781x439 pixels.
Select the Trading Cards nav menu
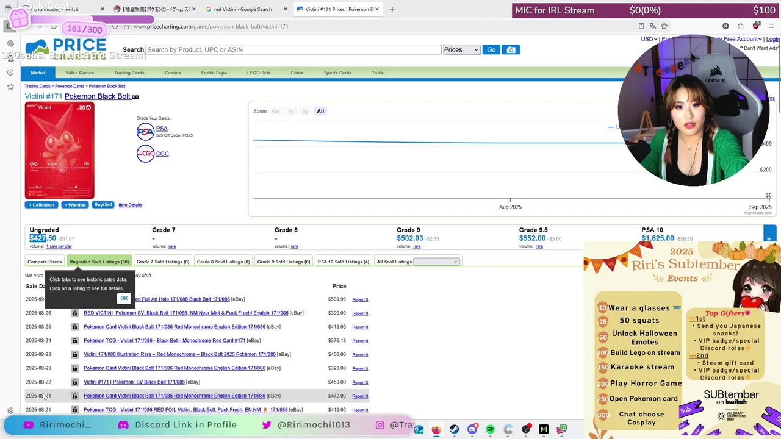click(x=129, y=73)
